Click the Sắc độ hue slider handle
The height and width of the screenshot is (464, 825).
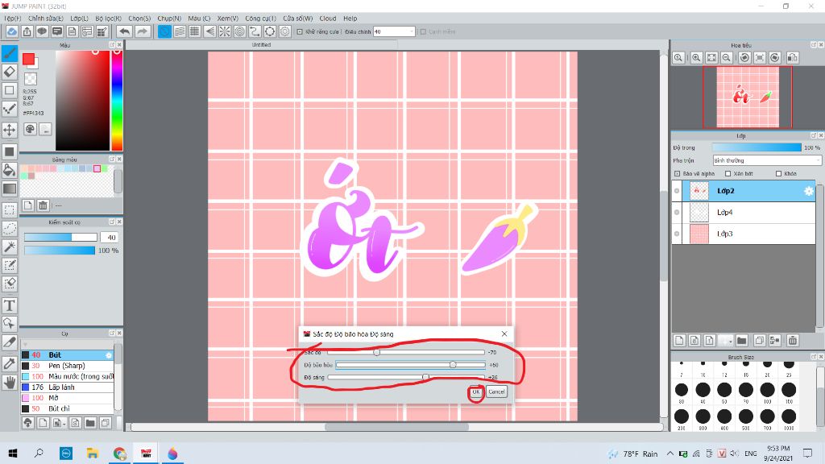pos(377,353)
